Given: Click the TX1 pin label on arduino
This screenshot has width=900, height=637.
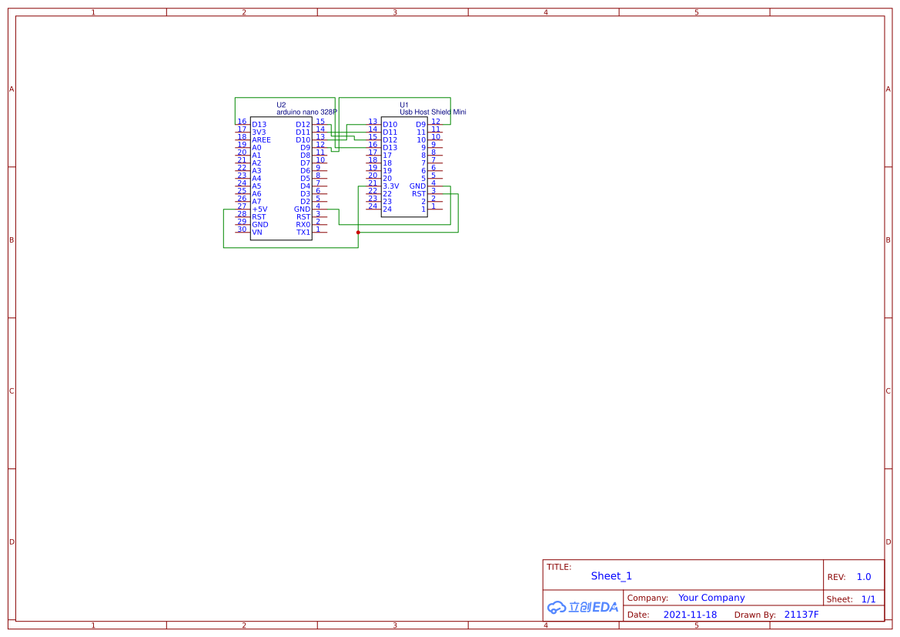Looking at the screenshot, I should tap(303, 233).
